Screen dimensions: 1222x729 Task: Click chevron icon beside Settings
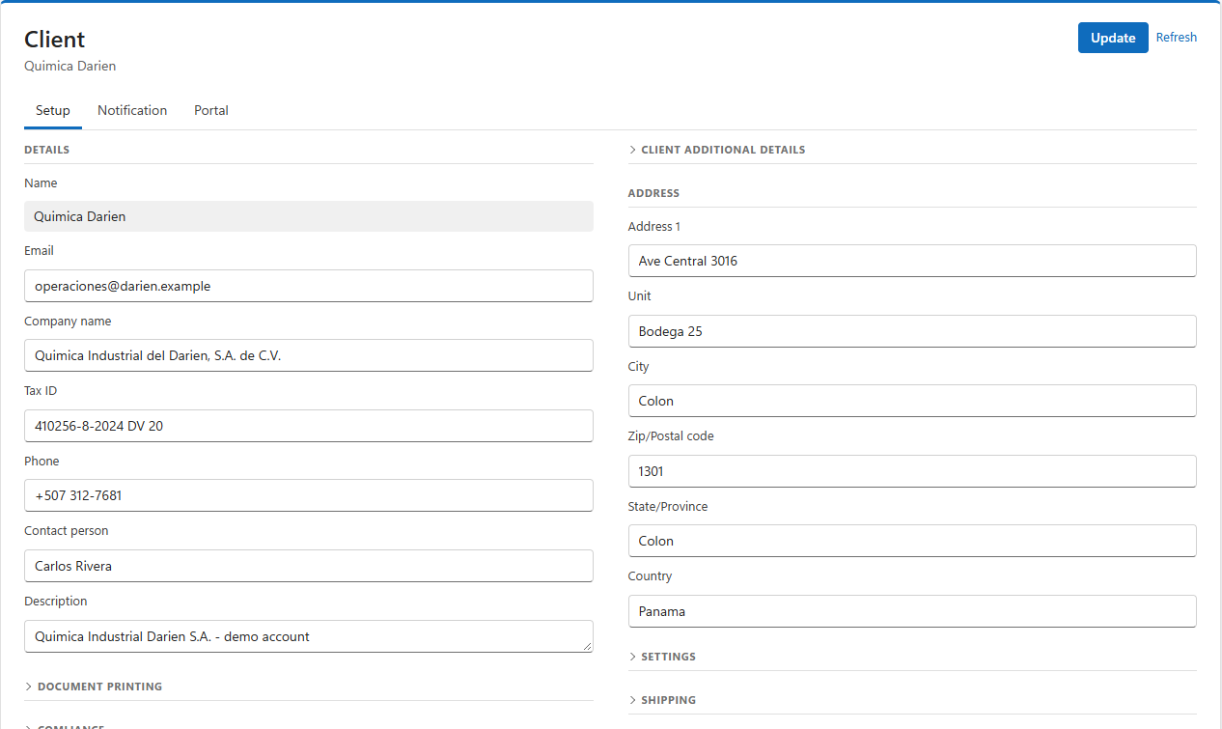tap(633, 657)
